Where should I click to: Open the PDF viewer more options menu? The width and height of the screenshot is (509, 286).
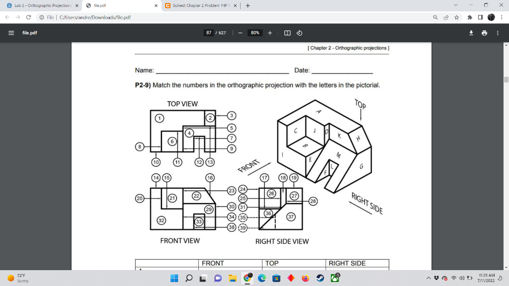pyautogui.click(x=498, y=33)
